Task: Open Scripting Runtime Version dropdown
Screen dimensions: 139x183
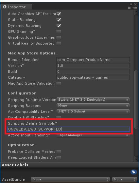Action: [x=93, y=100]
